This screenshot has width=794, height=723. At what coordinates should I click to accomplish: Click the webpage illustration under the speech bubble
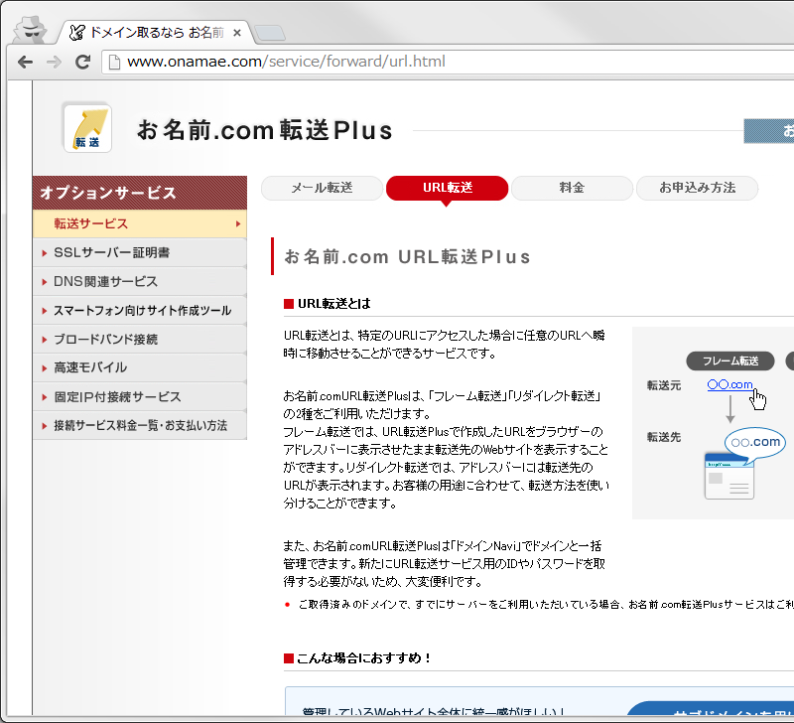[x=729, y=477]
